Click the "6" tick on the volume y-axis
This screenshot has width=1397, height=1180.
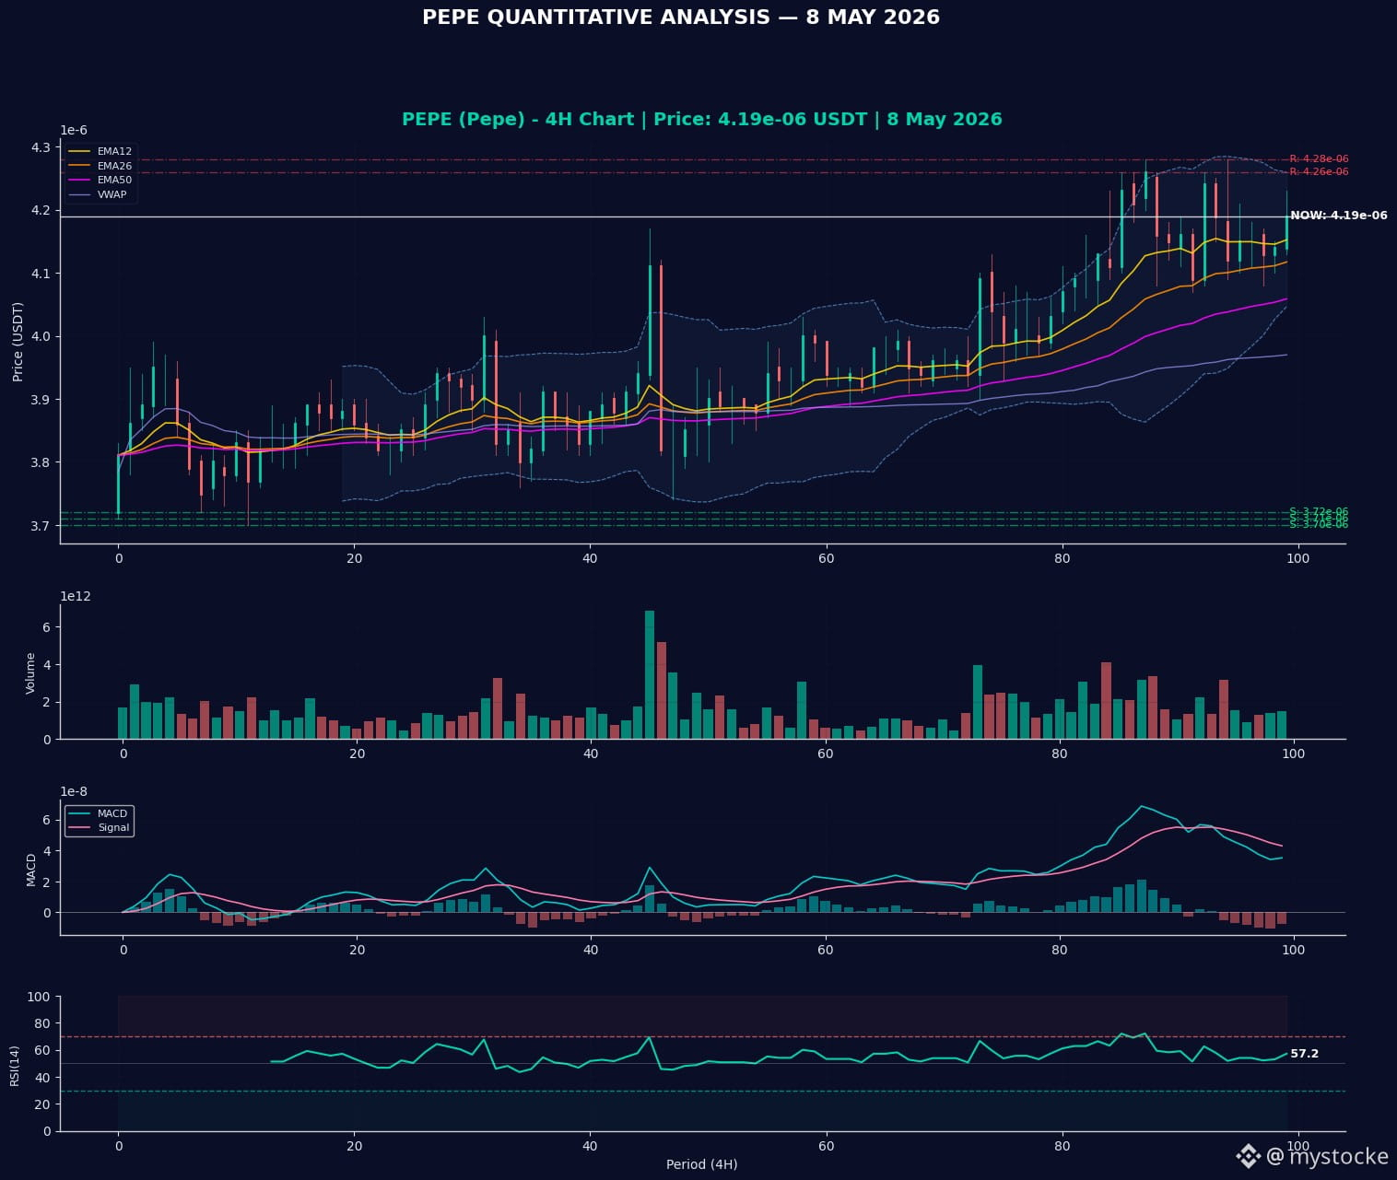46,627
